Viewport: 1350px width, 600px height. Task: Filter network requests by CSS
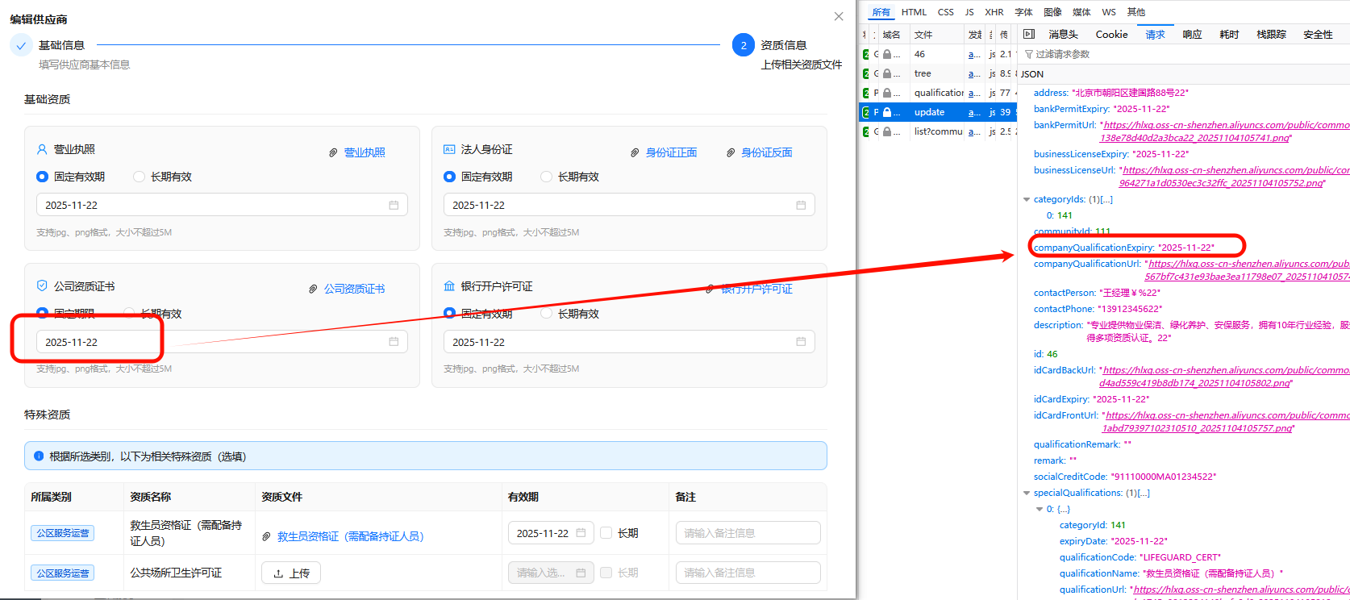pos(946,12)
